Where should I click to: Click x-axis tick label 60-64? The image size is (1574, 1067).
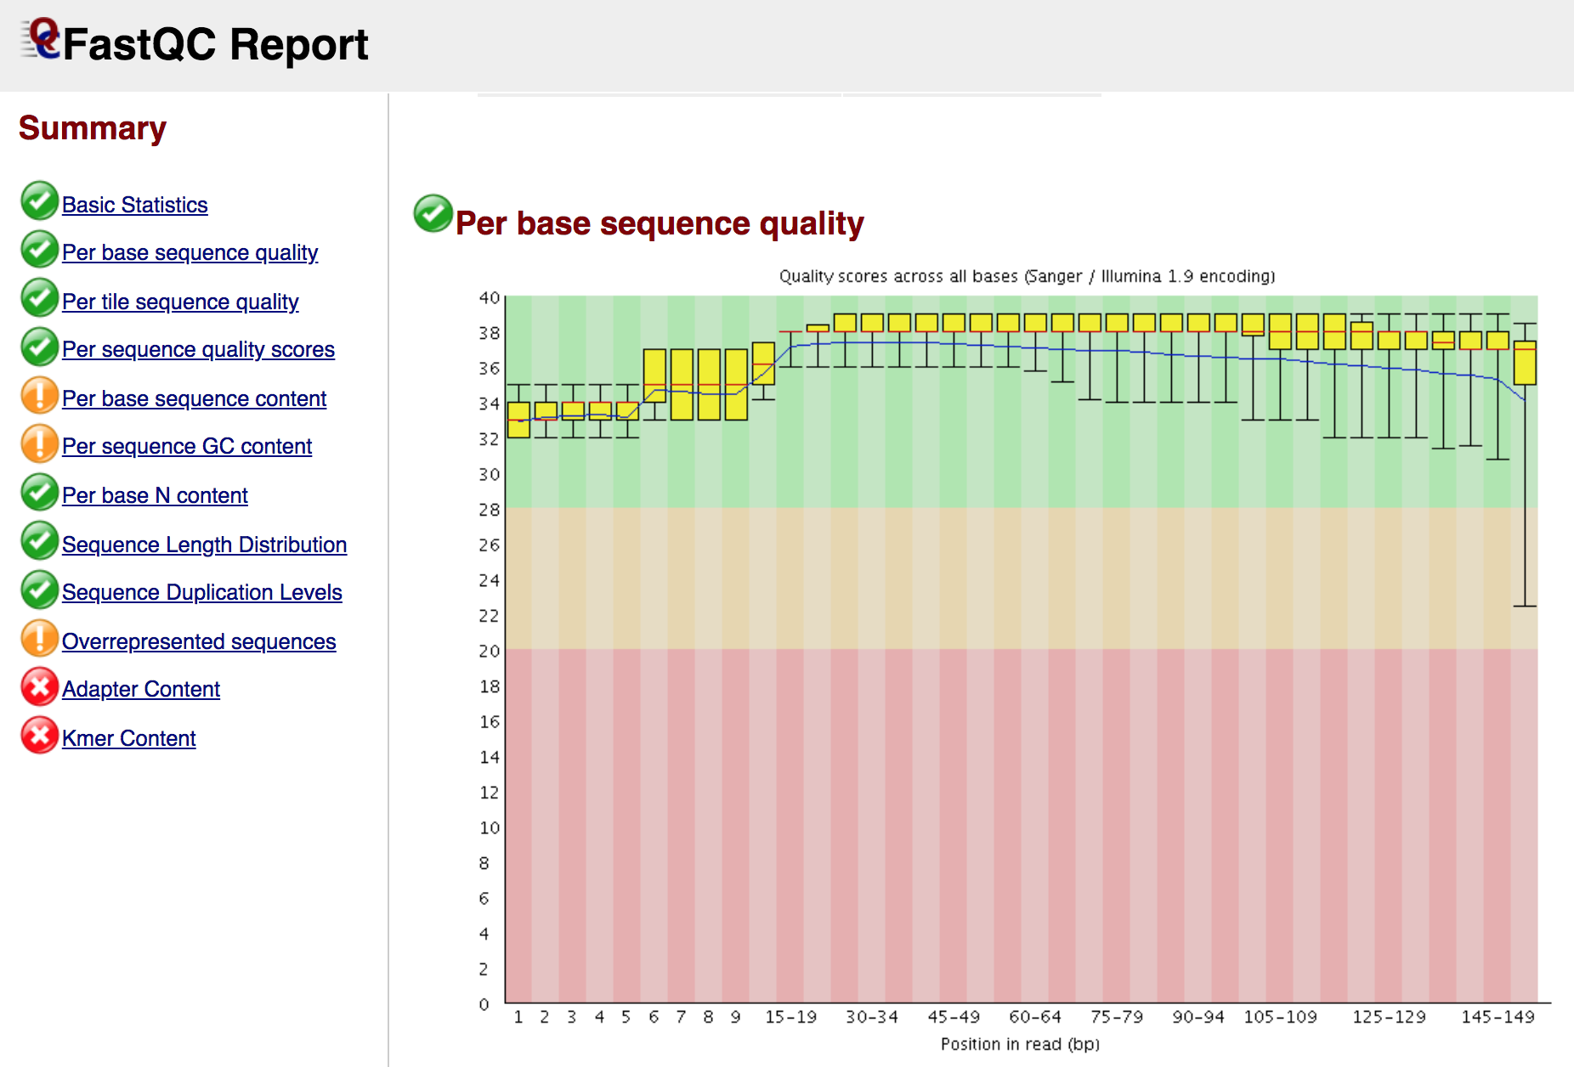coord(1035,1017)
